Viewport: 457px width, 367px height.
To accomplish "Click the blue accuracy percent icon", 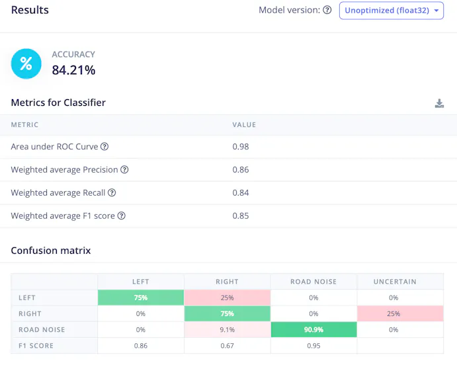I will point(26,63).
